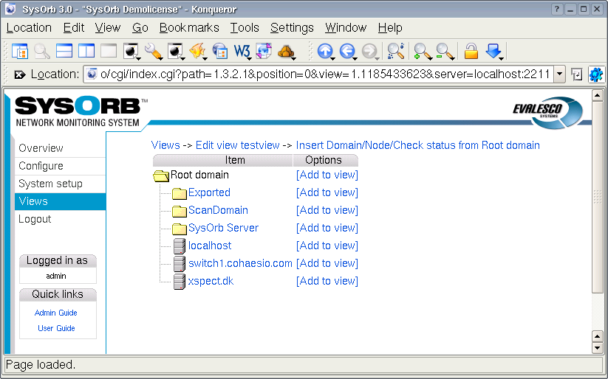Click the Insert Domain/Node/Check status breadcrumb
The height and width of the screenshot is (379, 608).
pos(418,145)
